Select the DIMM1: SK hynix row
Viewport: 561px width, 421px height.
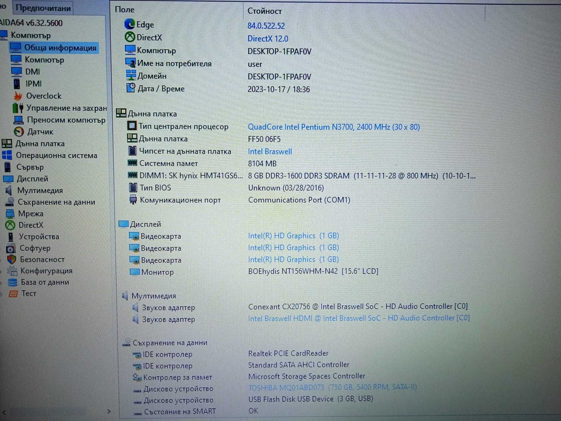pyautogui.click(x=301, y=176)
